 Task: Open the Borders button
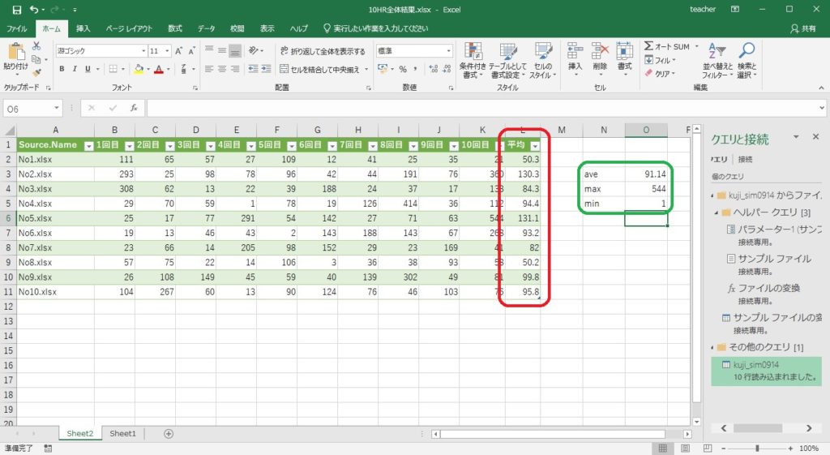113,69
